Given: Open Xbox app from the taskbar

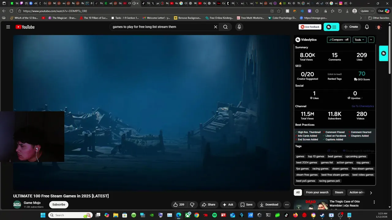Looking at the screenshot, I should click(x=188, y=215).
